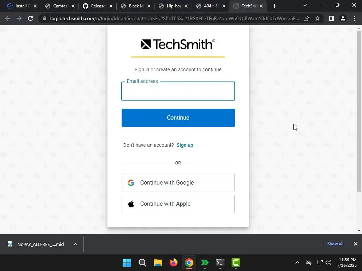This screenshot has height=271, width=362.
Task: Click the Chrome taskbar icon
Action: coord(189,263)
